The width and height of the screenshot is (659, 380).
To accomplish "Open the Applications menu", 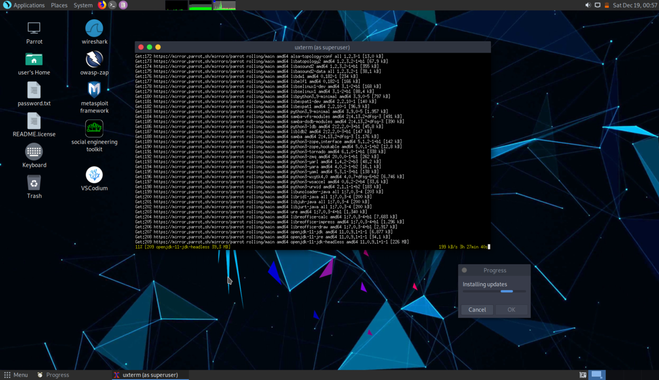I will [29, 5].
